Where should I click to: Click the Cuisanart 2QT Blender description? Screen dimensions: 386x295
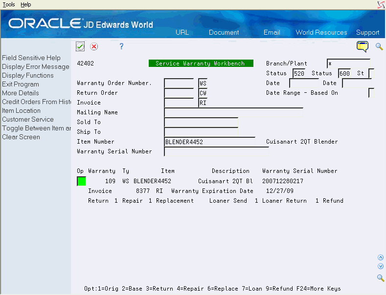[x=302, y=142]
